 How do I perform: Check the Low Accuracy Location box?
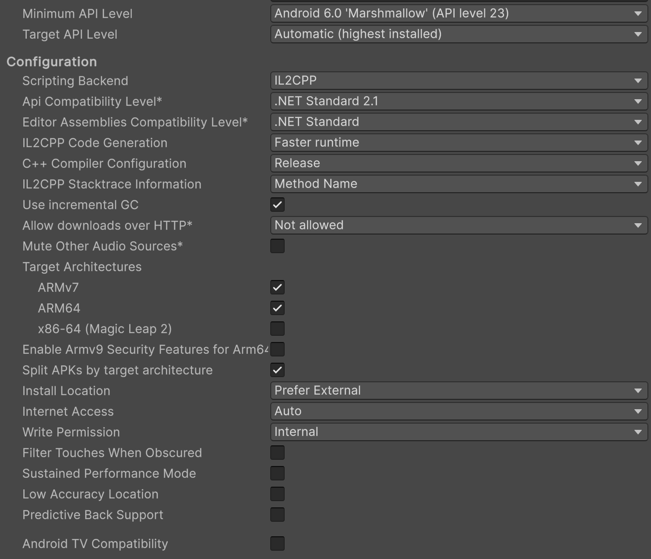click(277, 494)
